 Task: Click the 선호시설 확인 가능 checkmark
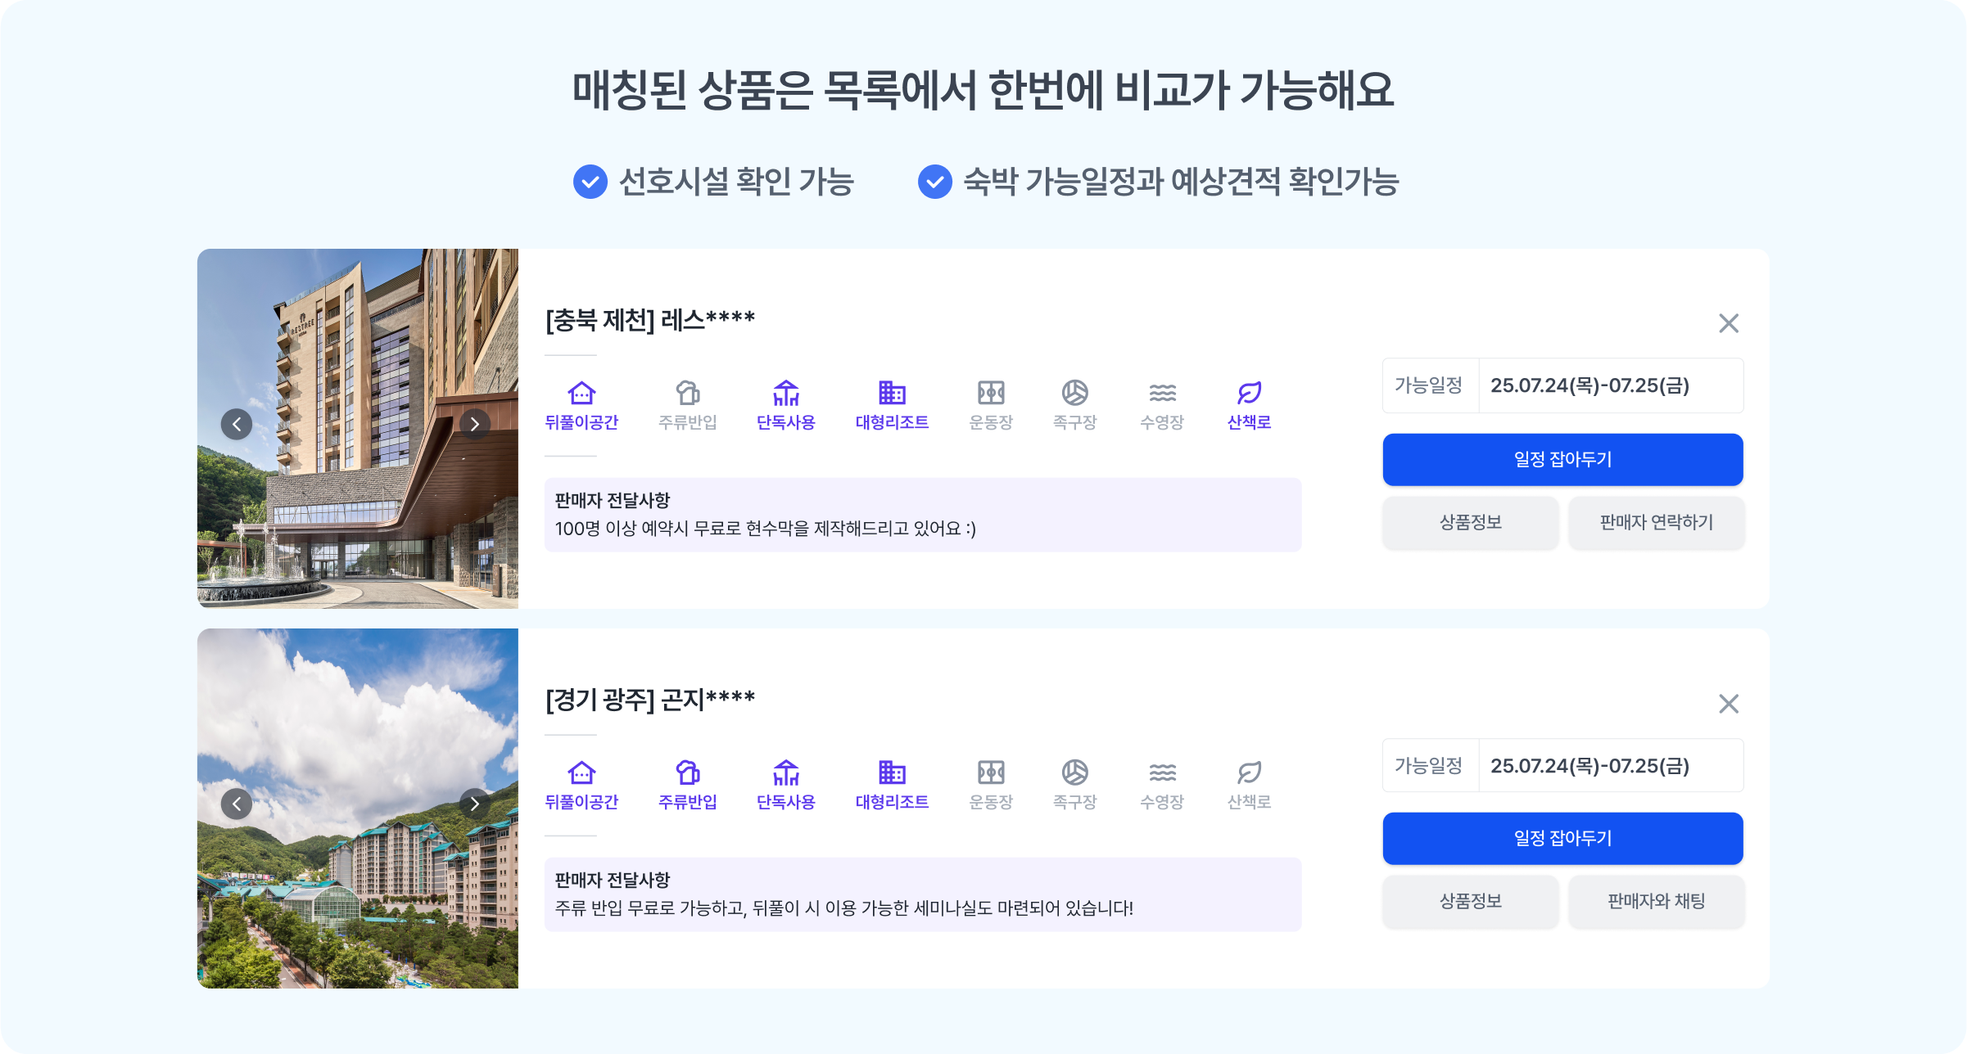tap(590, 182)
